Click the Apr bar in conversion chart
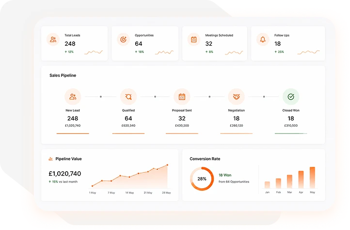 [x=301, y=180]
